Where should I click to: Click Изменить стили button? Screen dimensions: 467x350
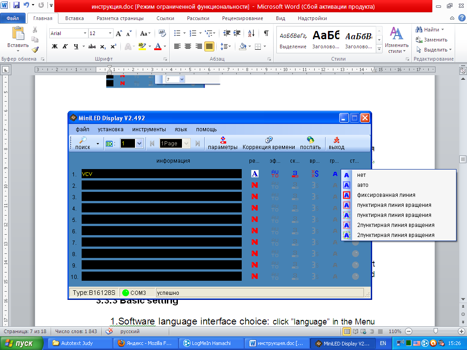[x=396, y=41]
